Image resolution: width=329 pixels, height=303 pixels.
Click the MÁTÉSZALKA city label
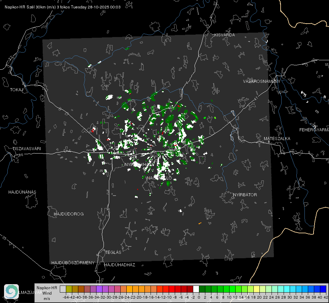[277, 139]
